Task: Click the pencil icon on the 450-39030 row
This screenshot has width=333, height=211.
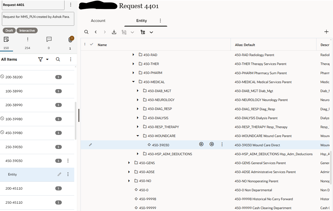Action: (x=90, y=145)
